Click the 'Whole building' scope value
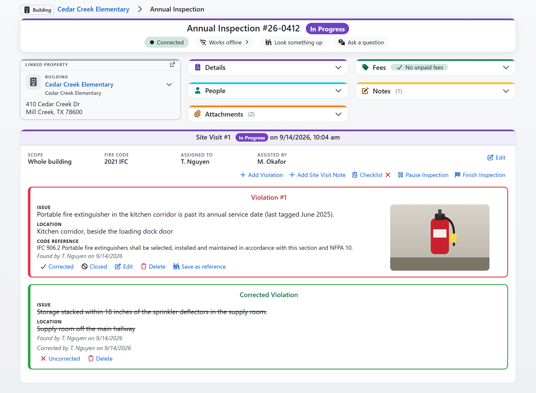The height and width of the screenshot is (393, 536). (50, 161)
